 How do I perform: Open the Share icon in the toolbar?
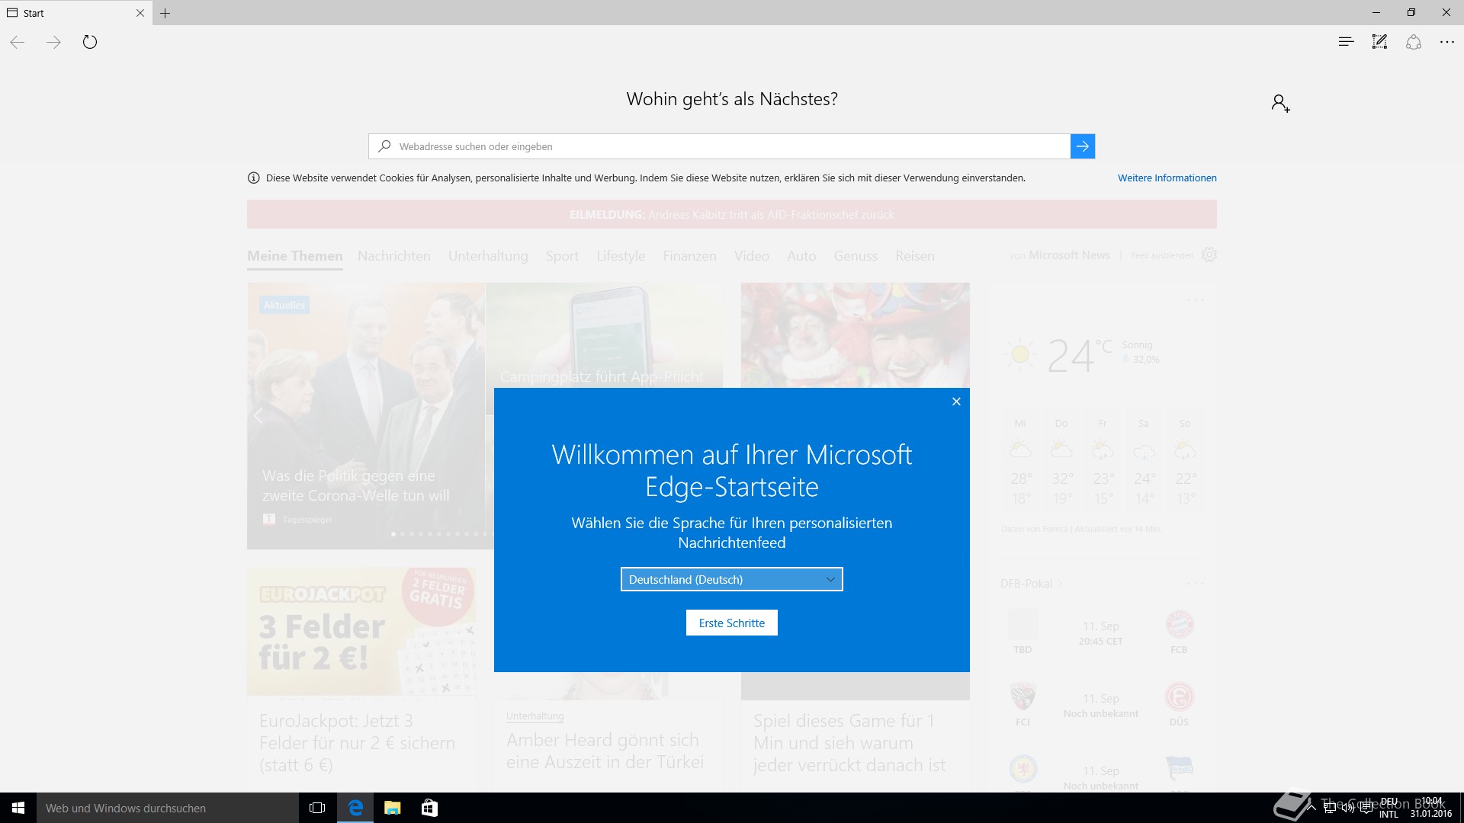1414,42
